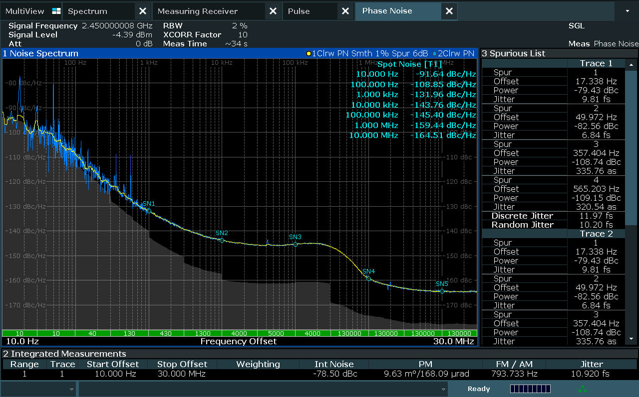Click the measurement progress bar
The width and height of the screenshot is (639, 397).
click(530, 389)
